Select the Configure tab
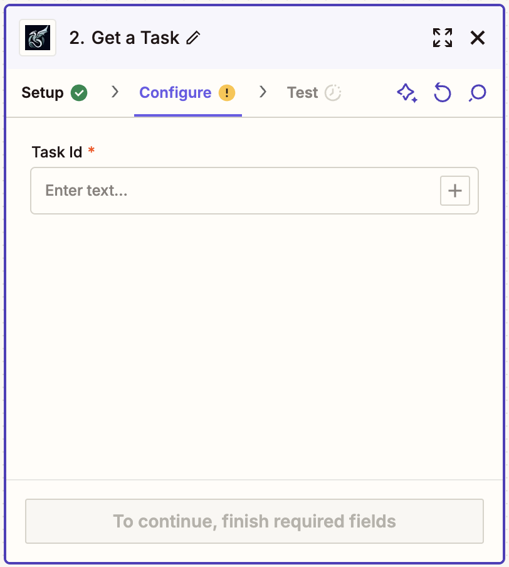The image size is (509, 567). pos(175,92)
